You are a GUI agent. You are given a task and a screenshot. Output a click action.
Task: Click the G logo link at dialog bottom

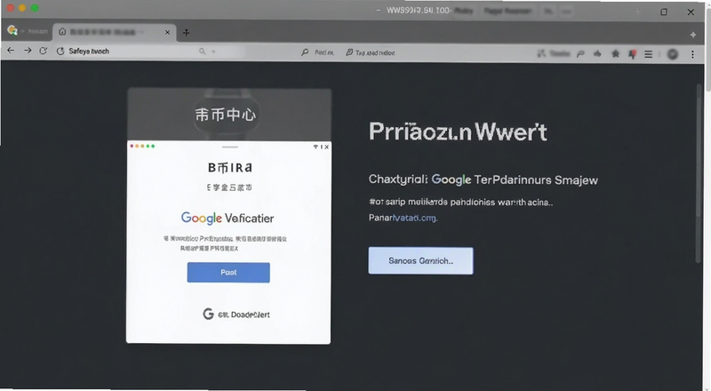(236, 314)
